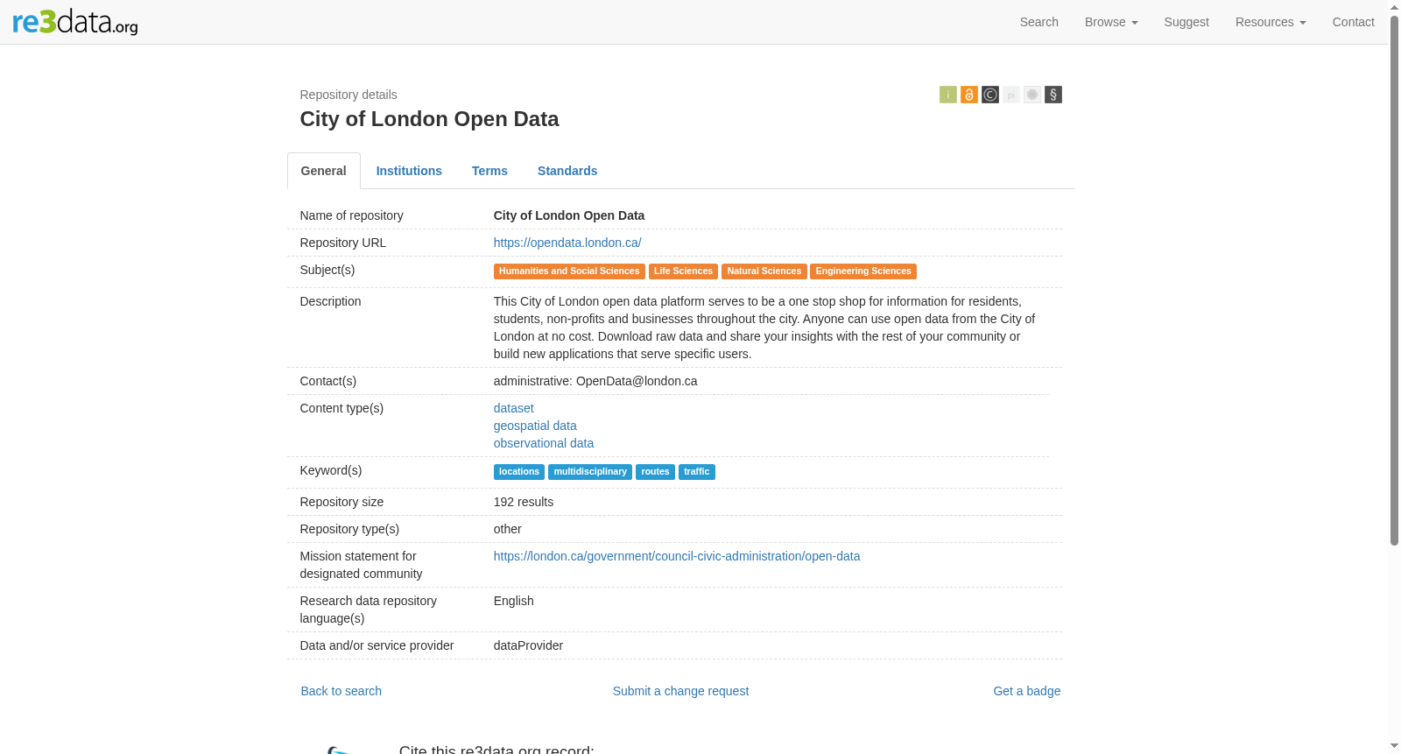Click the 'dataProvider' value
The image size is (1401, 754).
click(528, 645)
